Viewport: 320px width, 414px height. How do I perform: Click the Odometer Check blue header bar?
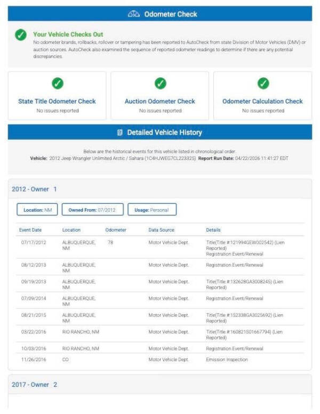click(x=160, y=14)
